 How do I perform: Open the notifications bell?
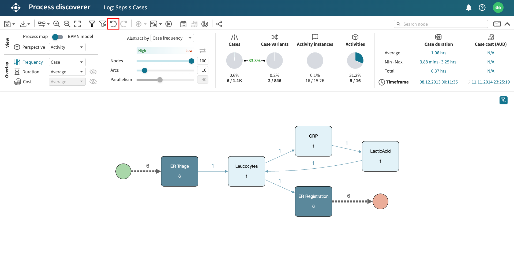coord(468,7)
